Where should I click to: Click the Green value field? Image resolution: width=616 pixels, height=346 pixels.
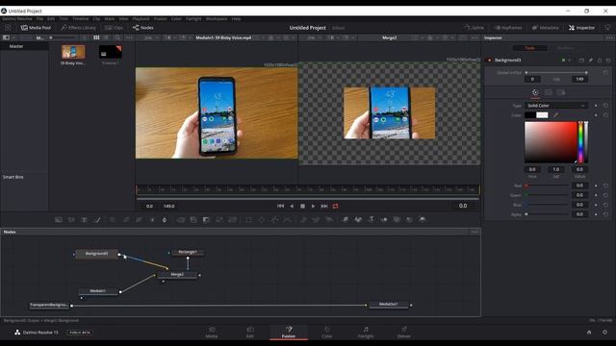579,195
